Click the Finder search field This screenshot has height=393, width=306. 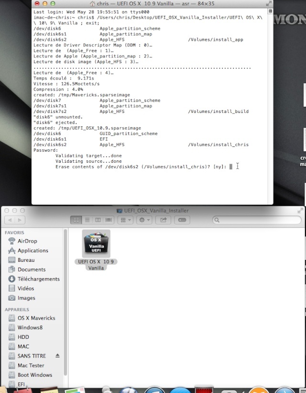(x=257, y=220)
